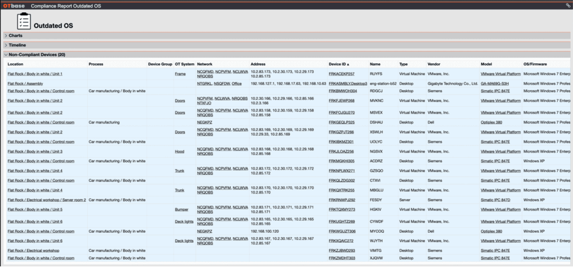Image resolution: width=573 pixels, height=268 pixels.
Task: Open device FRKIBKMZ301
Action: [341, 142]
